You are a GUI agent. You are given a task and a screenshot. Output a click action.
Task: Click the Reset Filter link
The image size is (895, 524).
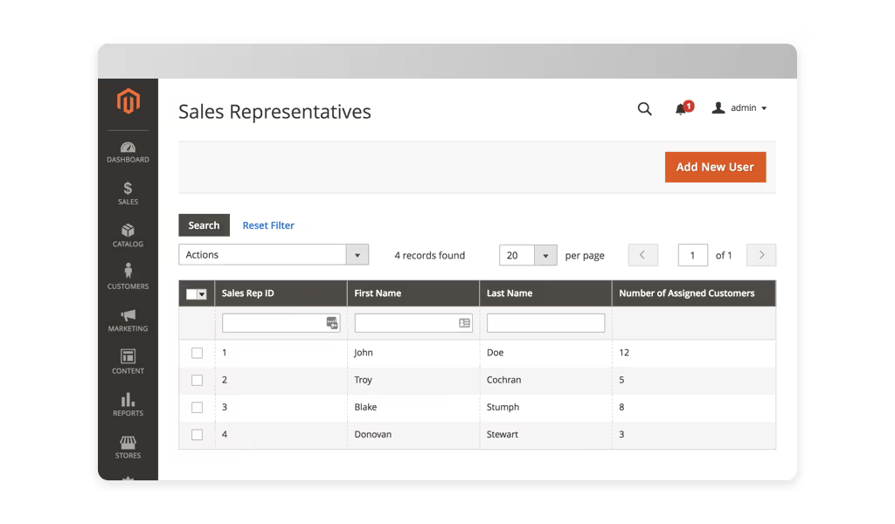(x=268, y=225)
